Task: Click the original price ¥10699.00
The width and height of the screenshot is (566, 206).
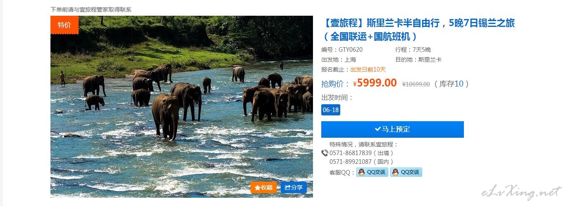Action: pyautogui.click(x=416, y=84)
